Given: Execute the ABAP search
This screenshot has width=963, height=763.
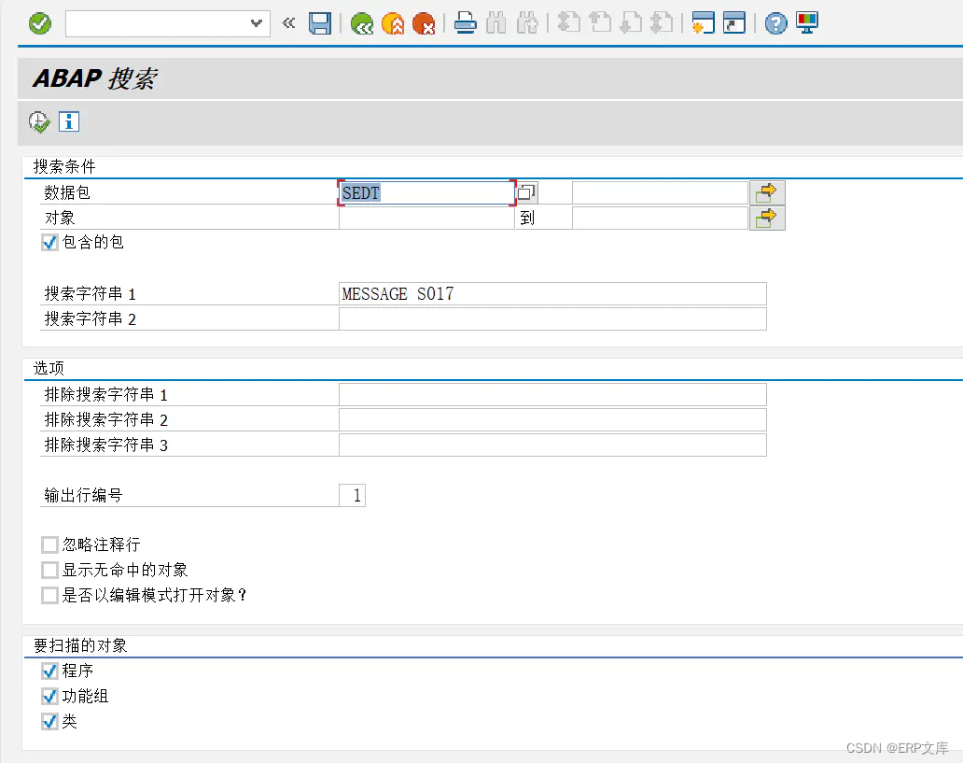Looking at the screenshot, I should 39,121.
